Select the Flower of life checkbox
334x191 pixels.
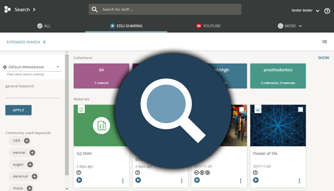300,110
